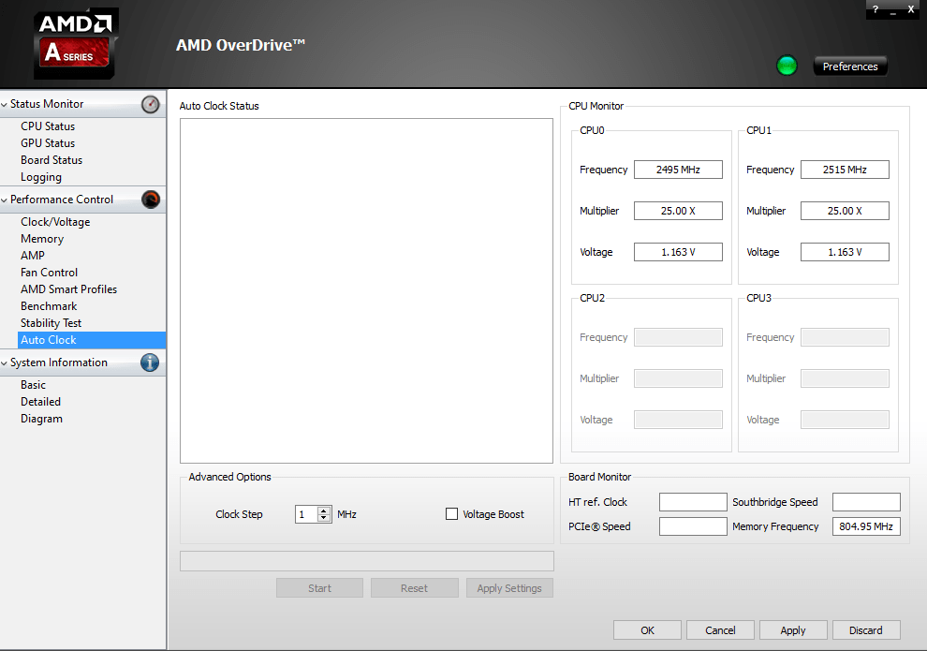Image resolution: width=927 pixels, height=651 pixels.
Task: Click the CPU1 Frequency field
Action: [x=845, y=170]
